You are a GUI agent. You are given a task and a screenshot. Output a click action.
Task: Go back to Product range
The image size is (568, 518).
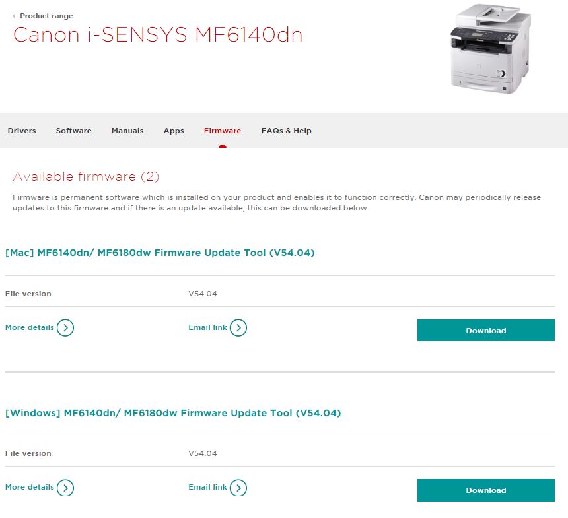coord(46,16)
